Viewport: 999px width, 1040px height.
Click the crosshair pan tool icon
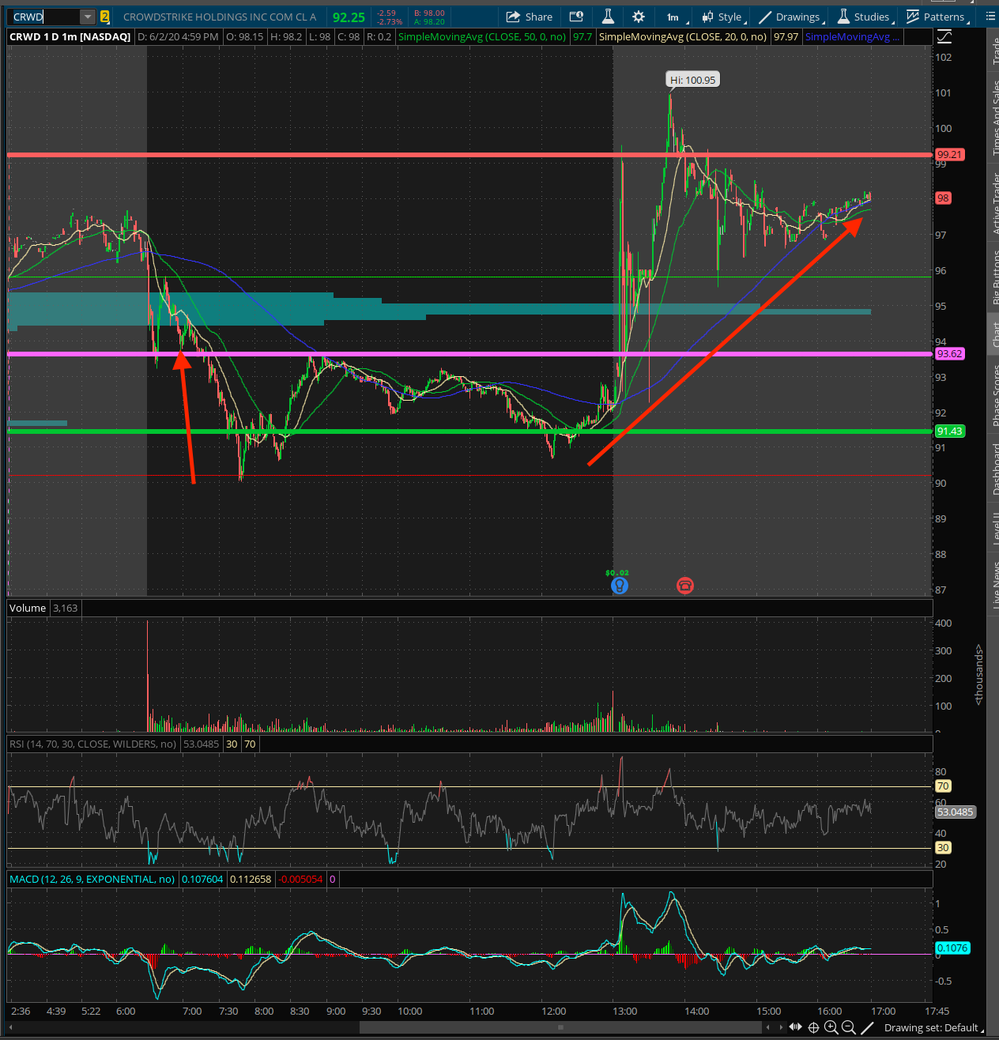click(x=813, y=1027)
